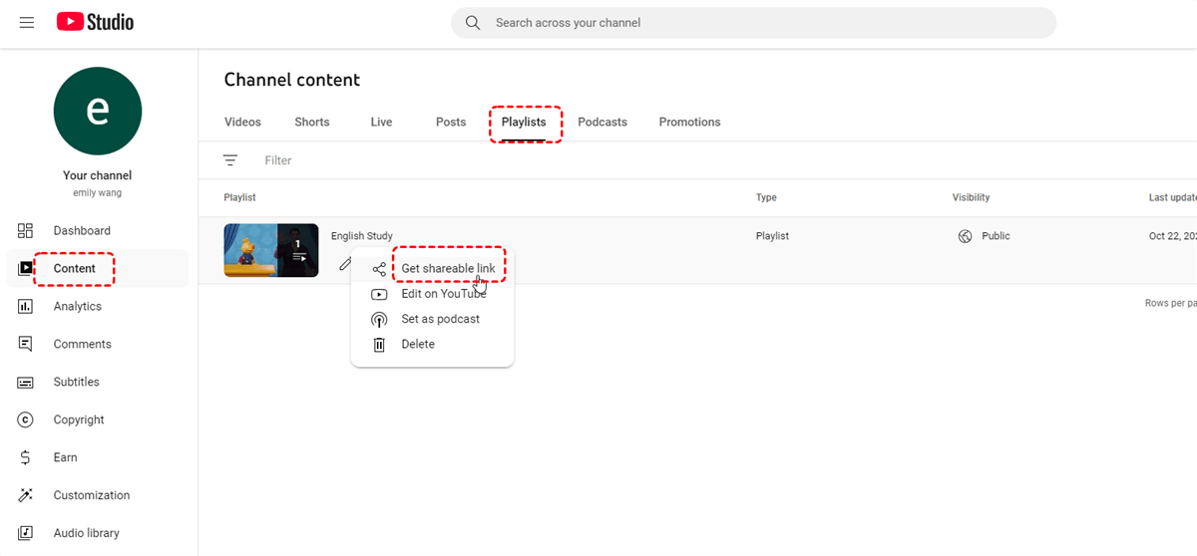Image resolution: width=1197 pixels, height=556 pixels.
Task: Select Edit on YouTube option
Action: pyautogui.click(x=443, y=294)
